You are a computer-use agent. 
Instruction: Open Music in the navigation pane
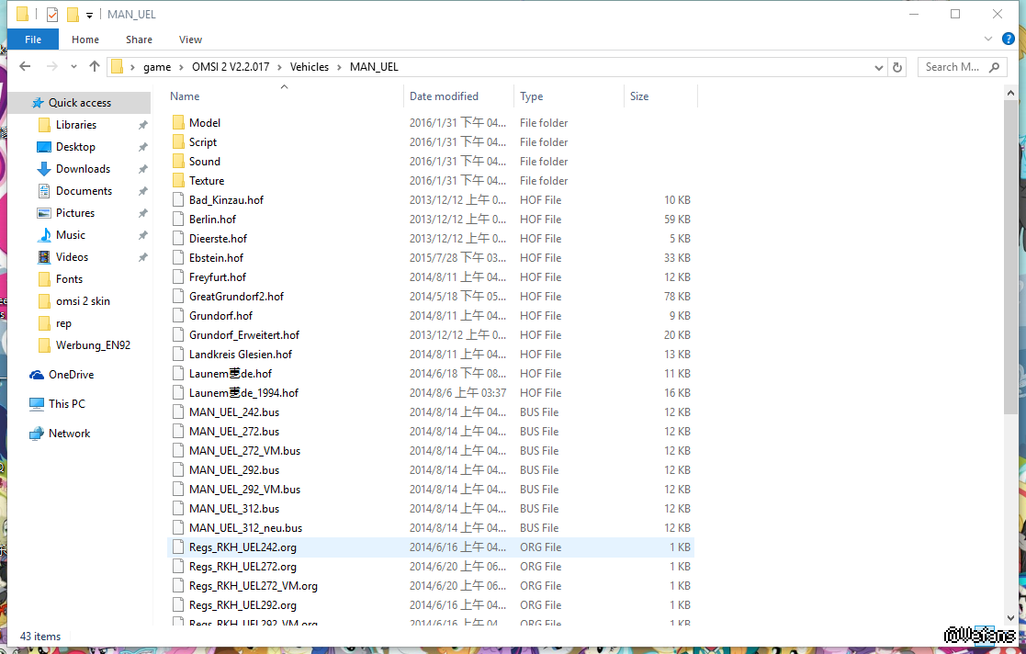click(71, 235)
